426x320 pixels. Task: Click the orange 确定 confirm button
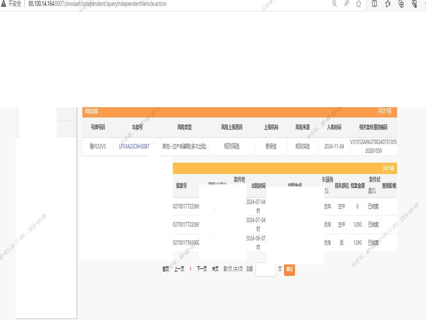point(289,269)
